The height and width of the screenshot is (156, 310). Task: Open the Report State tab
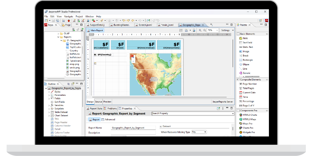(95, 109)
